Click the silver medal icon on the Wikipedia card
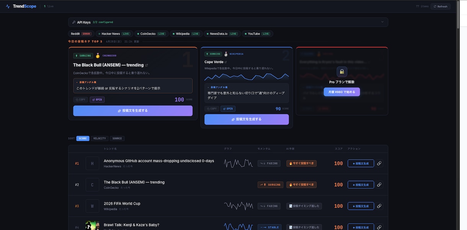The height and width of the screenshot is (230, 467). [226, 54]
